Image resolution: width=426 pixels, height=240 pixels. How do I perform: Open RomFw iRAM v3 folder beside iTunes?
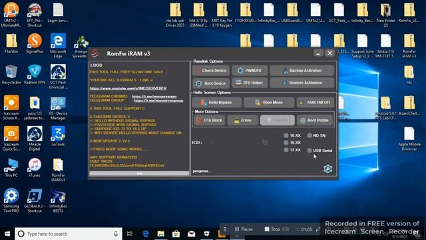coord(58,170)
